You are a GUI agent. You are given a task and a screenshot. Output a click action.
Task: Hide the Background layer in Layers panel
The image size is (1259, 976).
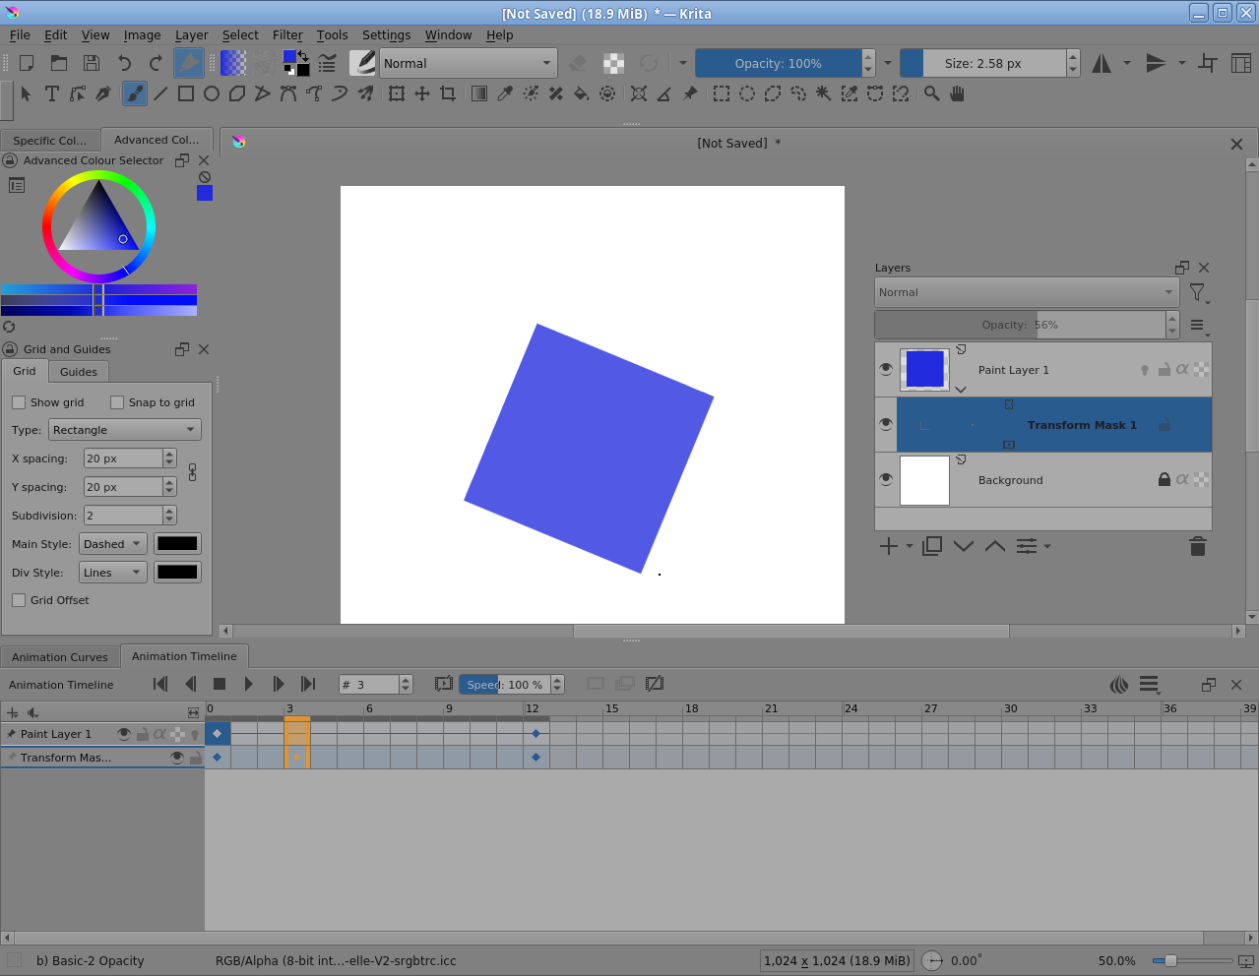(x=886, y=479)
